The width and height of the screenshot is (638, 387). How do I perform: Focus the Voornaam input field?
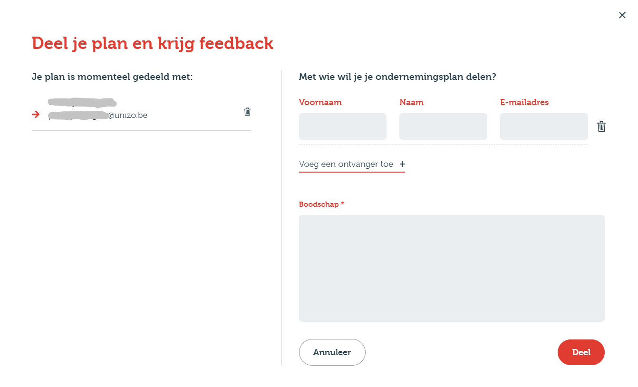pos(343,126)
